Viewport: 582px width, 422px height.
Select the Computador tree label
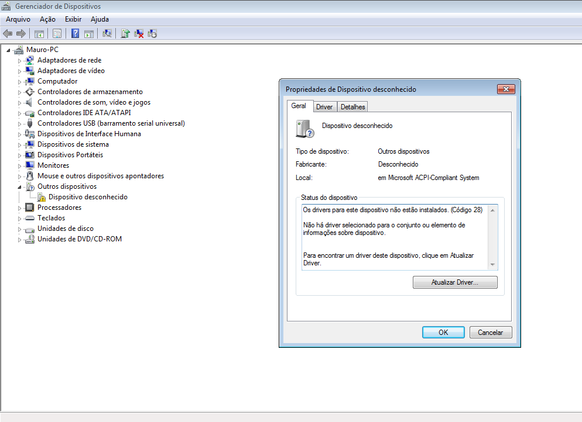[x=57, y=81]
